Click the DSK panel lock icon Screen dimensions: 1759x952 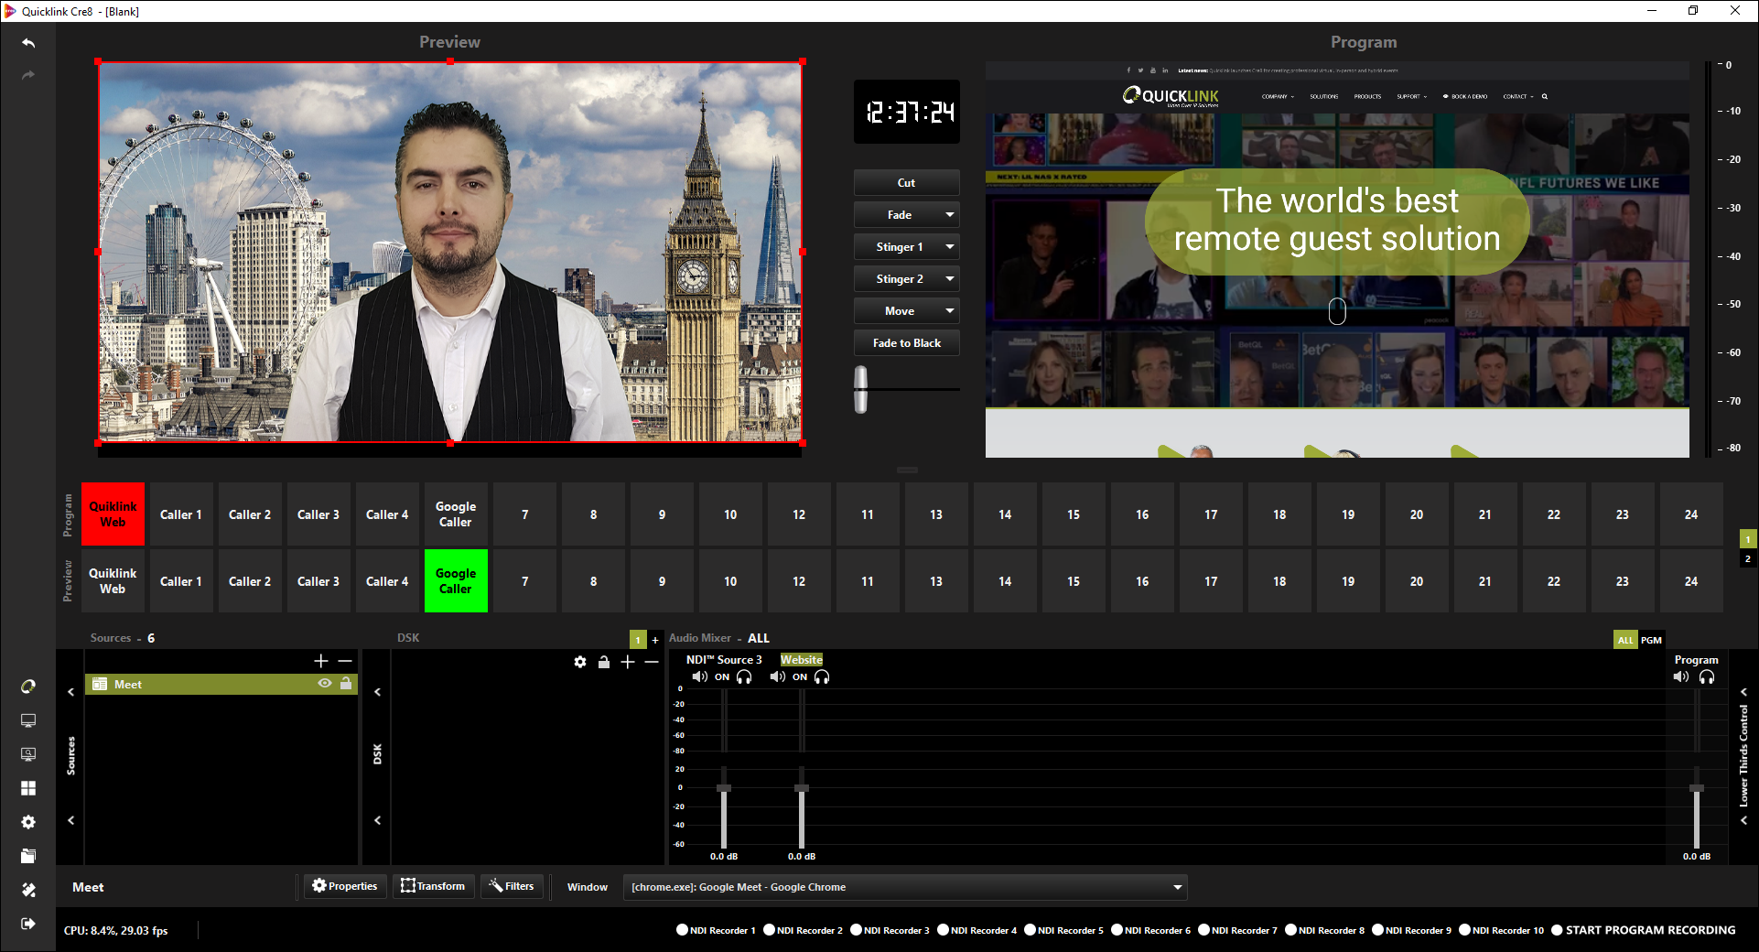pos(604,662)
